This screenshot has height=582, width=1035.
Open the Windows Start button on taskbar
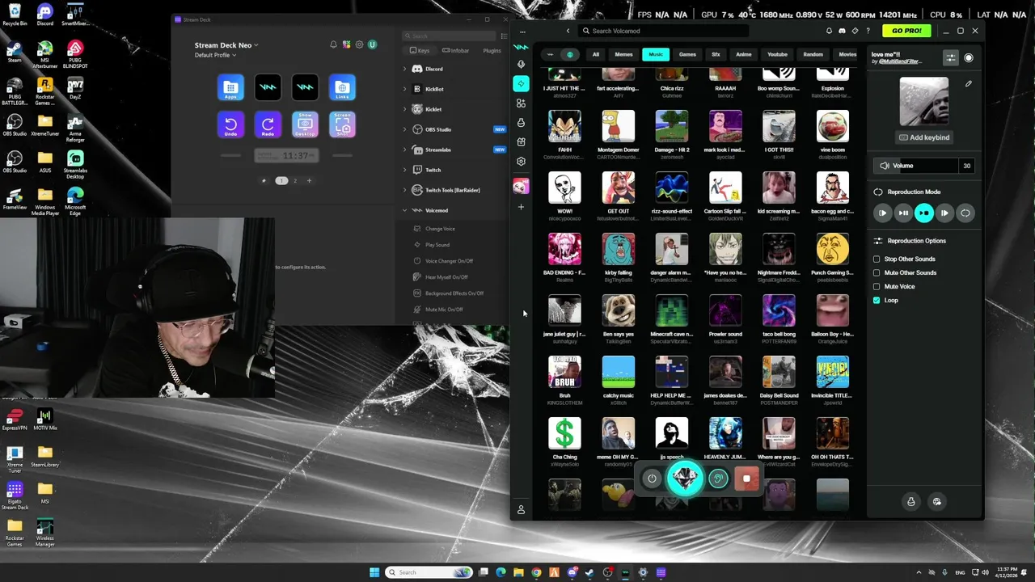click(x=374, y=572)
